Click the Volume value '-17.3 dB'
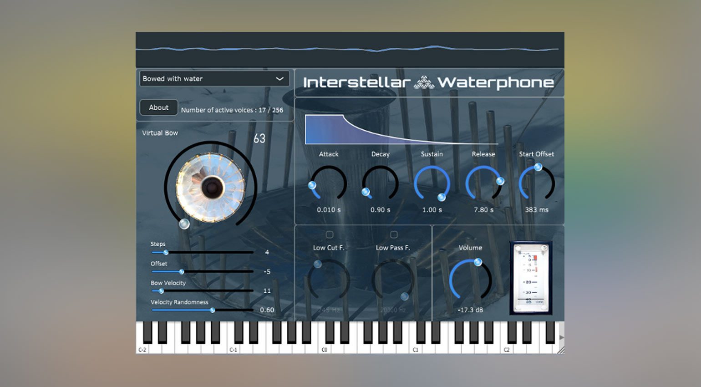This screenshot has width=701, height=387. [x=470, y=310]
